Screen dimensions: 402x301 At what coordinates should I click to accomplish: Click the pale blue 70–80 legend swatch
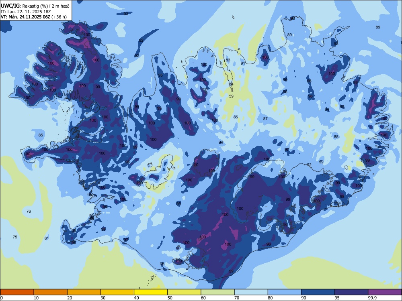click(x=251, y=292)
